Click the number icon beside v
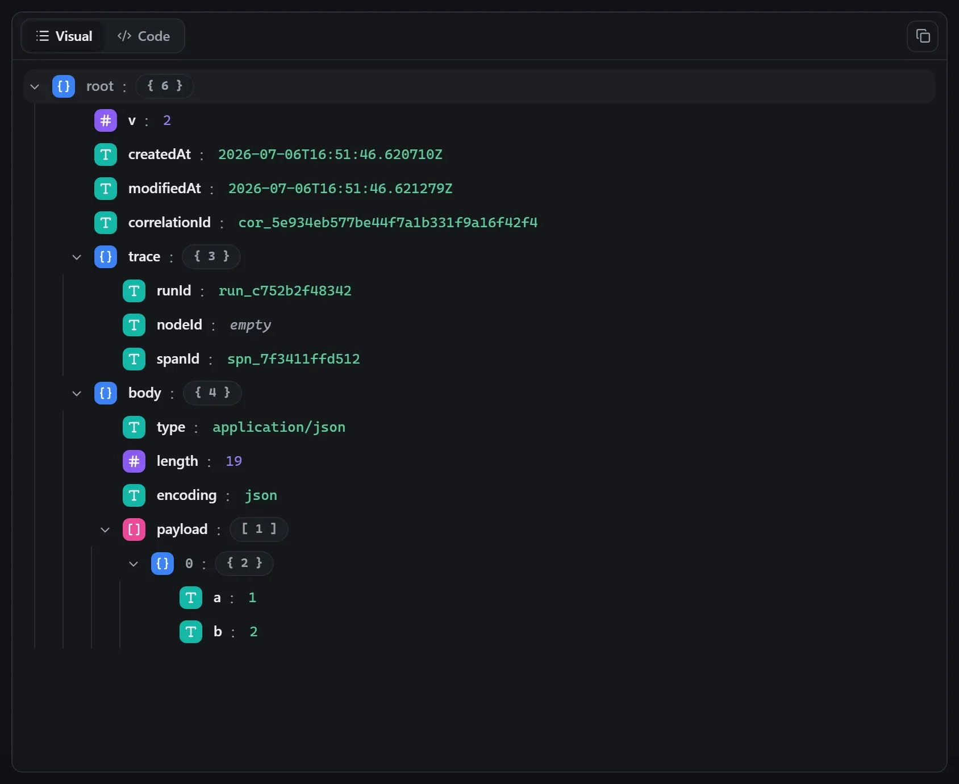The width and height of the screenshot is (959, 784). tap(106, 120)
